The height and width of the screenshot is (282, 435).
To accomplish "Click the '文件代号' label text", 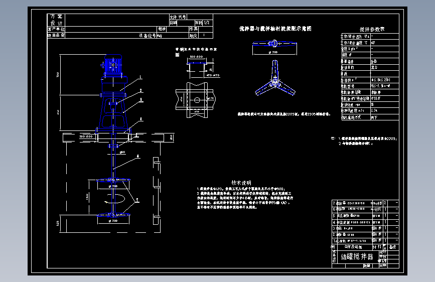I will [178, 17].
